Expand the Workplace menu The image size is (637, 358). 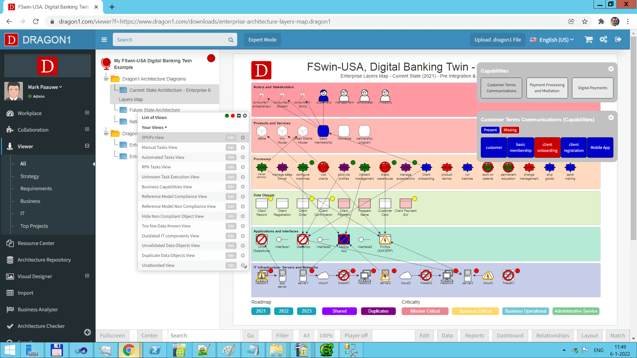tap(87, 113)
